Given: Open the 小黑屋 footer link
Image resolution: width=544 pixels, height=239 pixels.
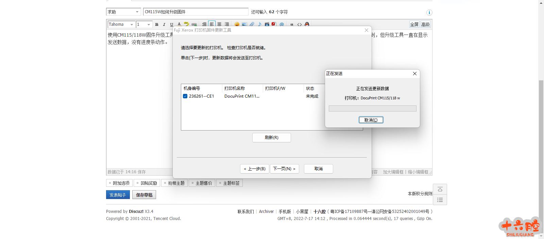Looking at the screenshot, I should pyautogui.click(x=302, y=212).
